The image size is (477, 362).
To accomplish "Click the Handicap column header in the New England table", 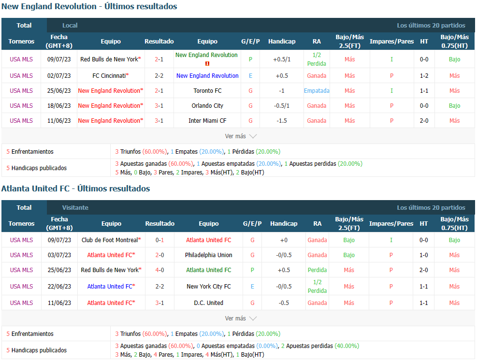I will [282, 42].
